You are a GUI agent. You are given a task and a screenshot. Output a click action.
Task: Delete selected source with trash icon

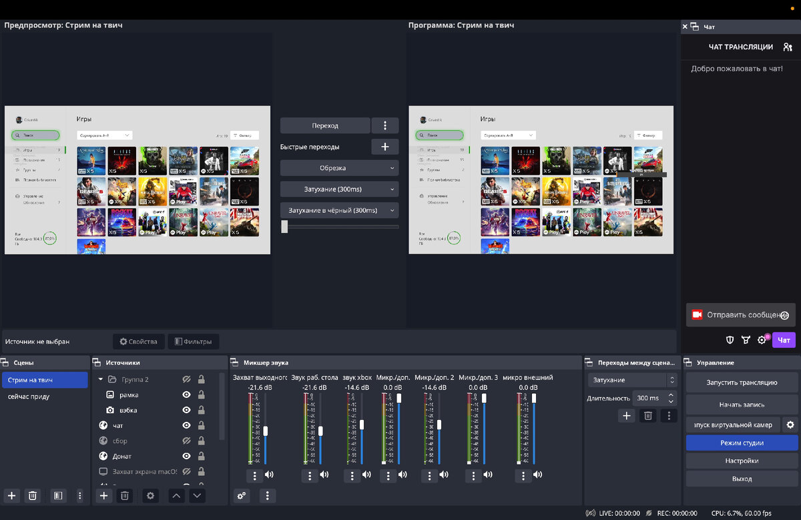pyautogui.click(x=124, y=495)
